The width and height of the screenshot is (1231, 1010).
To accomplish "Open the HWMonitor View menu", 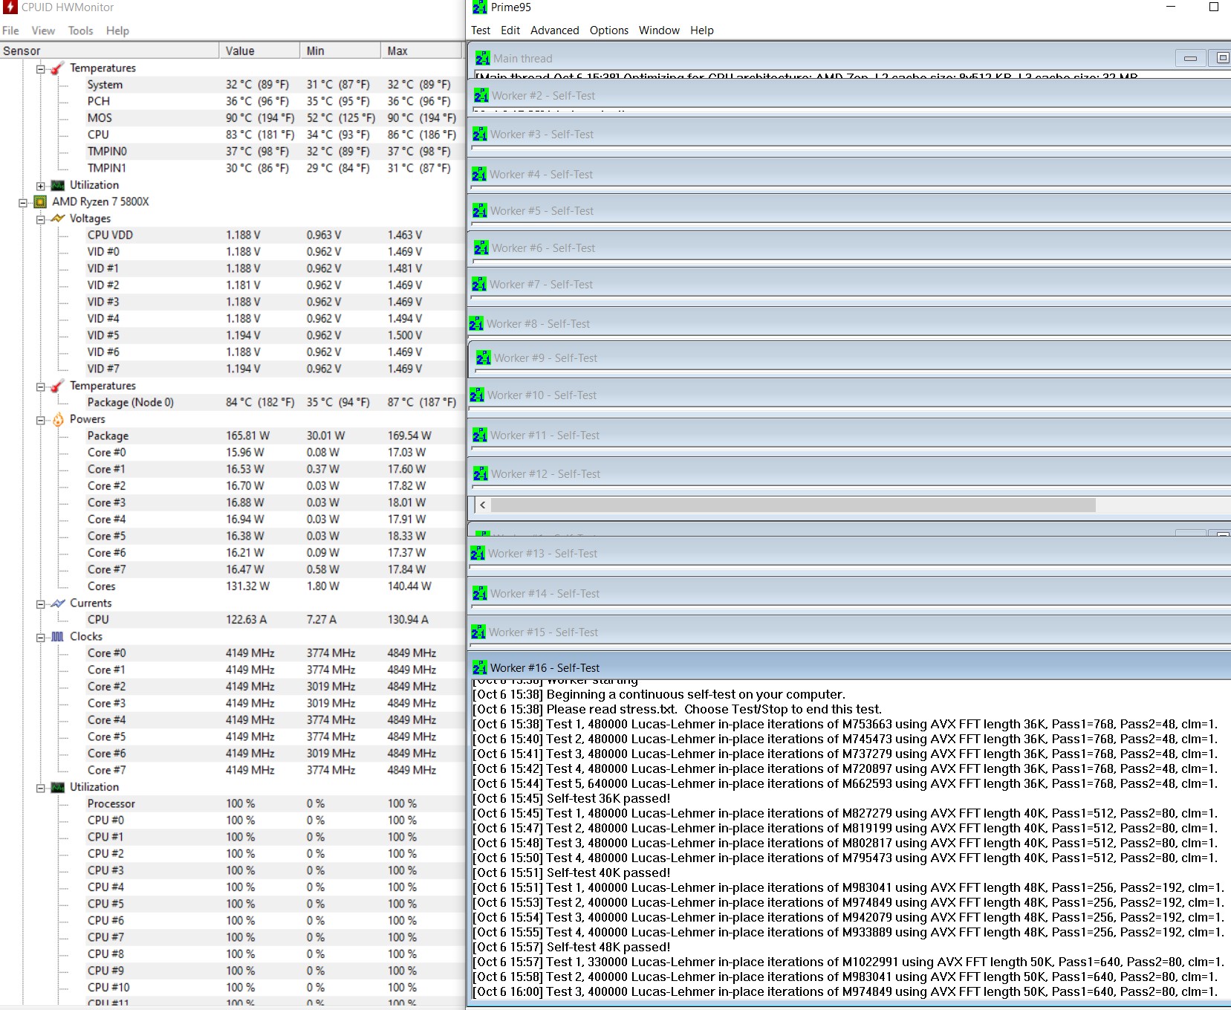I will [x=43, y=30].
